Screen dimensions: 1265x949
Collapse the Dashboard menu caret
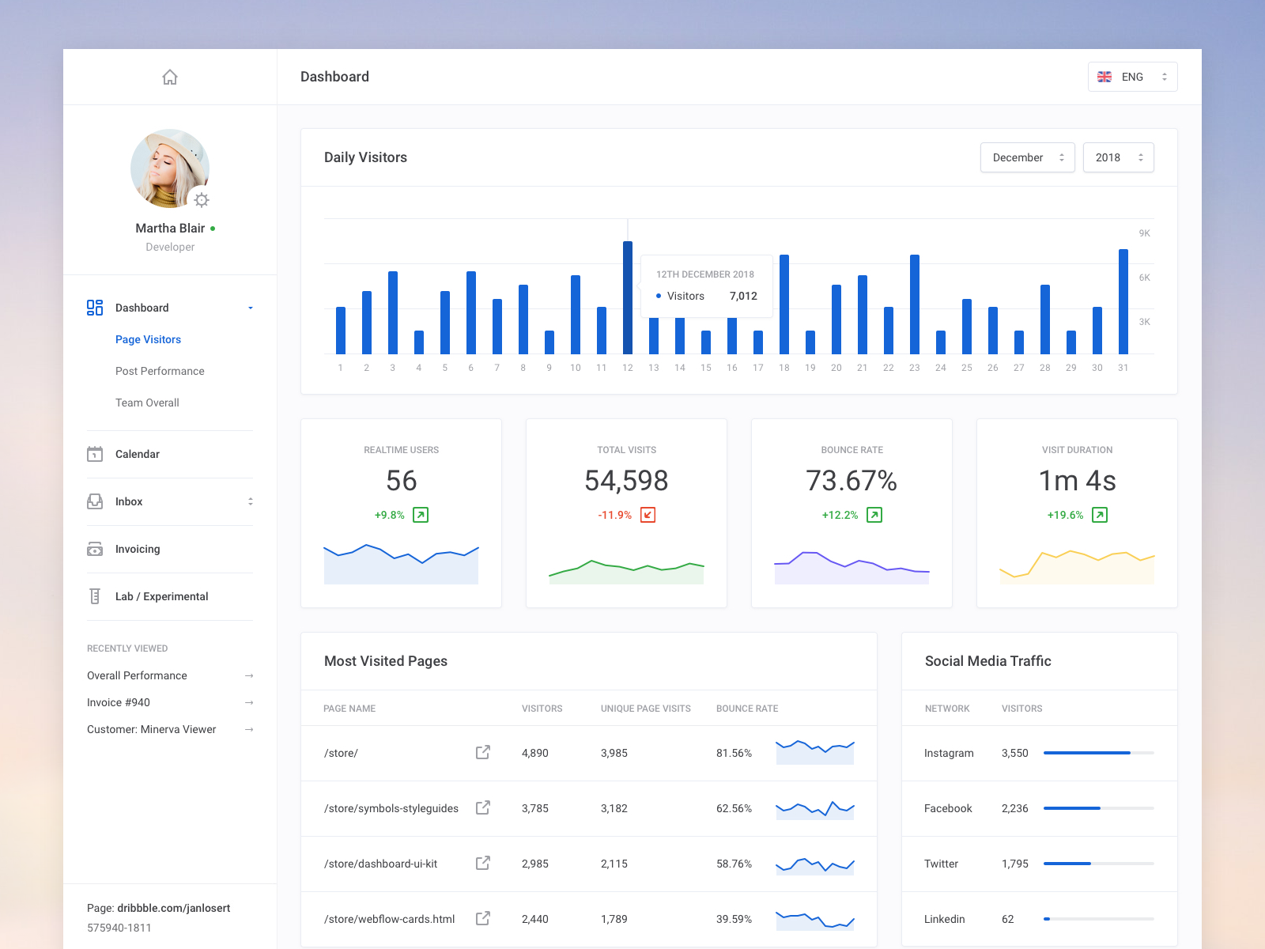[x=251, y=308]
